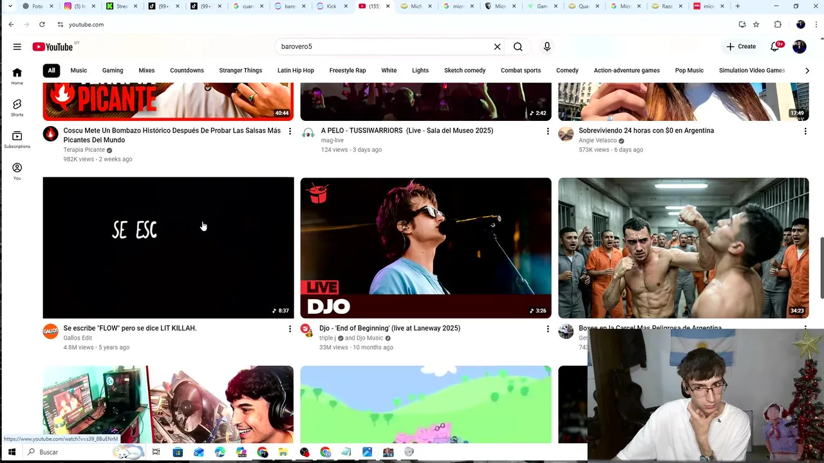Open the Chrome extensions puzzle icon
824x463 pixels.
click(x=778, y=24)
